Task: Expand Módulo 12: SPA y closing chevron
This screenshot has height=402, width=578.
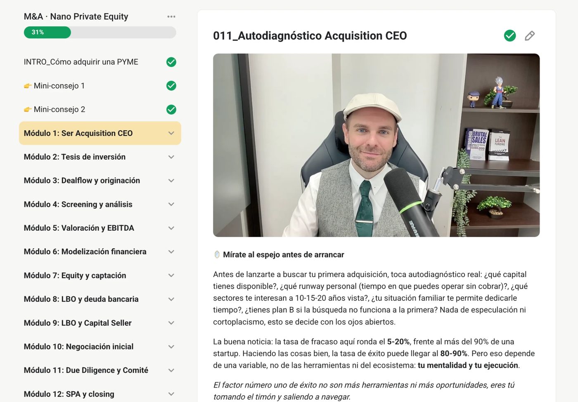Action: (x=171, y=394)
